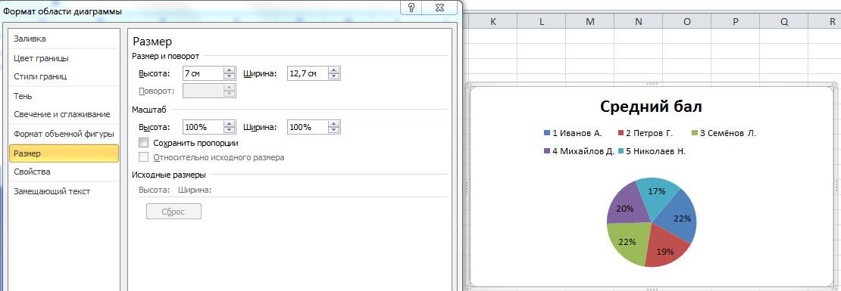Viewport: 841px width, 291px height.
Task: Open Замещающий текст category
Action: click(52, 191)
